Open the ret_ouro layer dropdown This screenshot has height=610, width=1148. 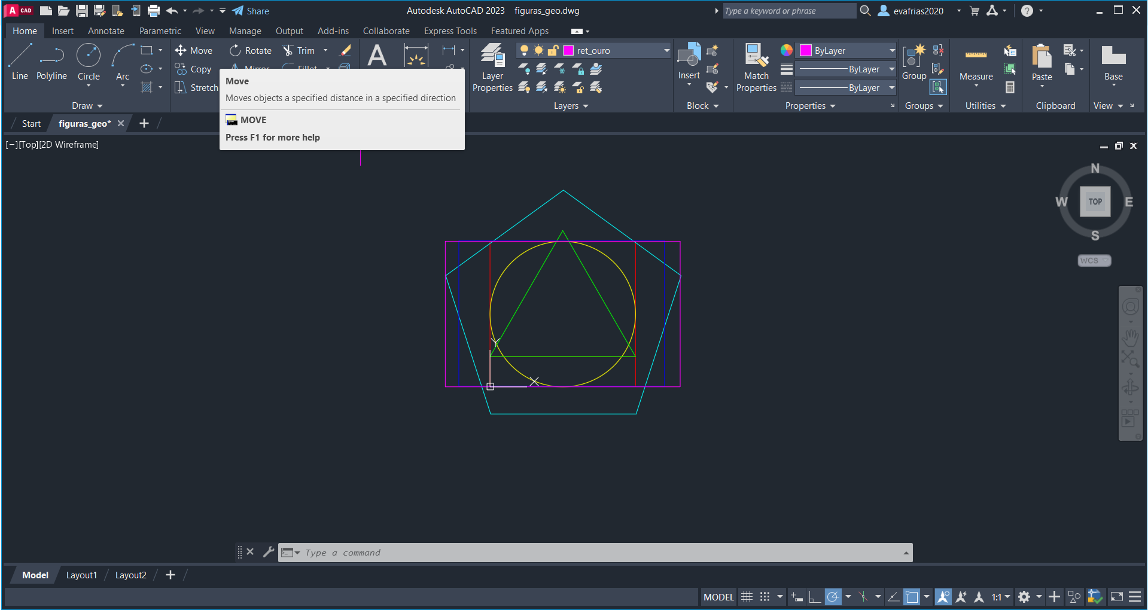666,51
